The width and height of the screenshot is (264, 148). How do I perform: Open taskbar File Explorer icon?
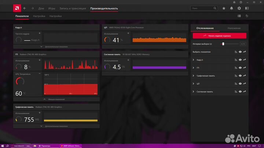coord(35,146)
